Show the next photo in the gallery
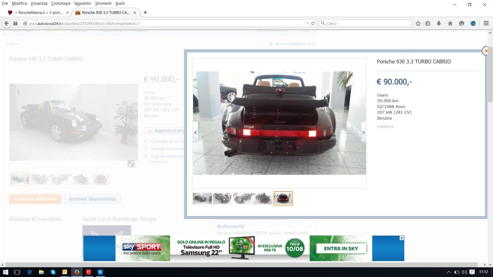 [363, 132]
